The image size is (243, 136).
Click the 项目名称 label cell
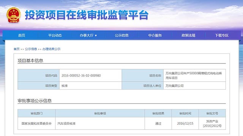(x=143, y=76)
